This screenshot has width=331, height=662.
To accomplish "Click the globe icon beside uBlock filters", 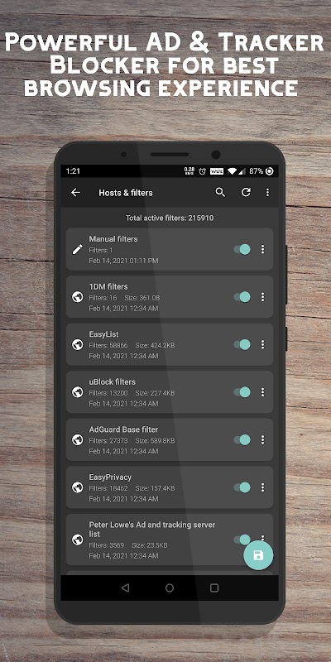I will click(x=77, y=392).
